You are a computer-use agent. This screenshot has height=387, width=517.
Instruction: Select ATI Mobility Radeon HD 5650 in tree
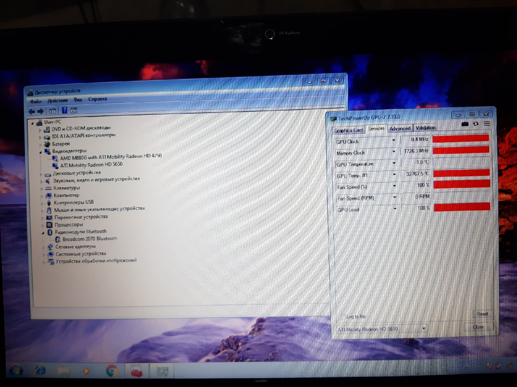tap(91, 165)
